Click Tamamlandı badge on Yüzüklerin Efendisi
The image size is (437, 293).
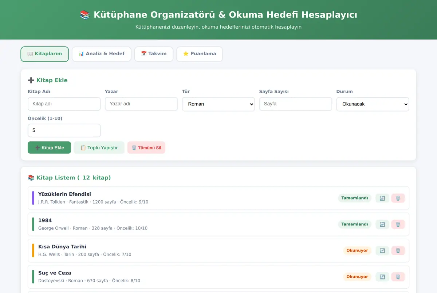point(355,198)
